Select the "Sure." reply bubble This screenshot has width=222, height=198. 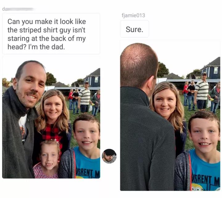(x=134, y=29)
